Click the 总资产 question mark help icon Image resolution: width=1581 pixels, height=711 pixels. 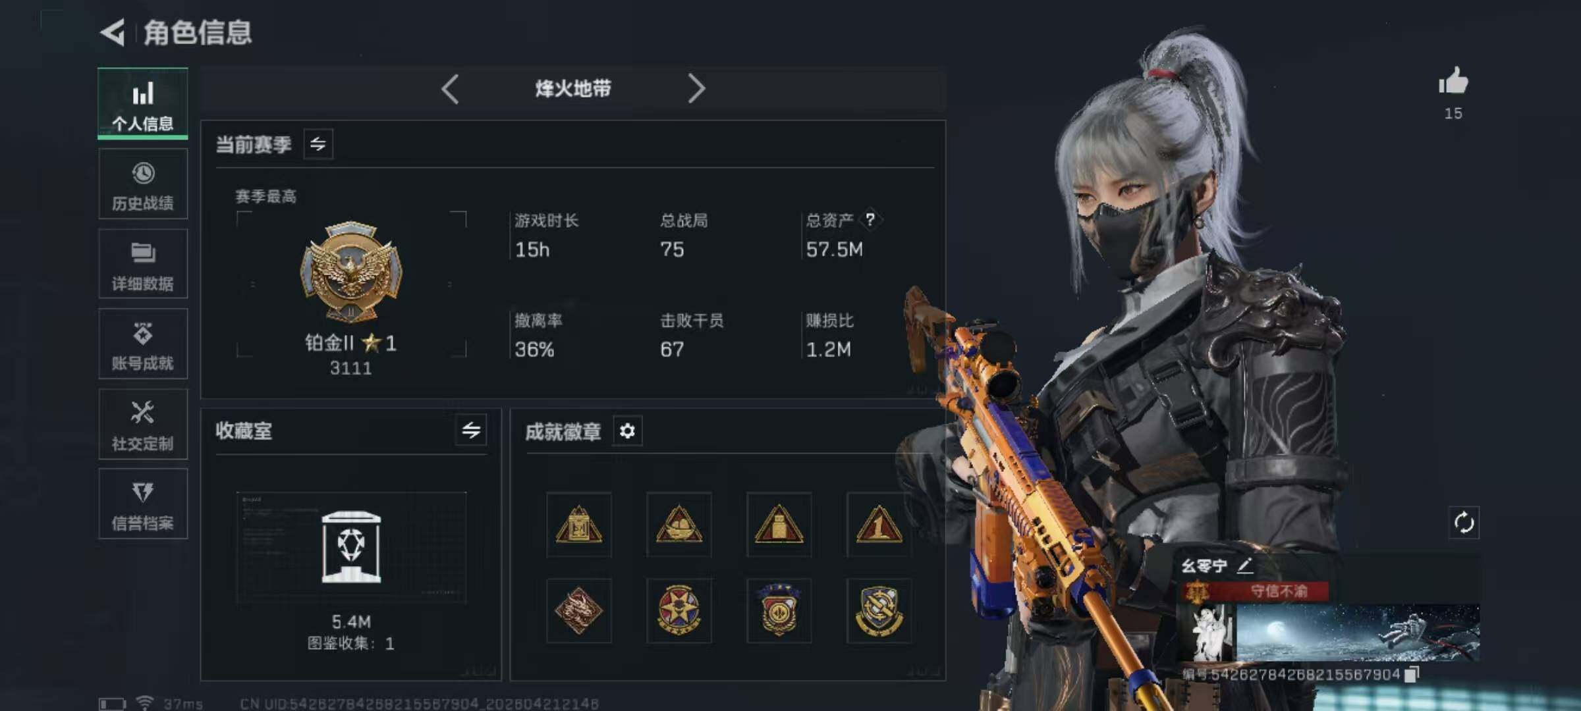click(870, 219)
